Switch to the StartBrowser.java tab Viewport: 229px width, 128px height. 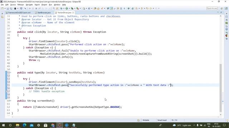tap(43, 13)
